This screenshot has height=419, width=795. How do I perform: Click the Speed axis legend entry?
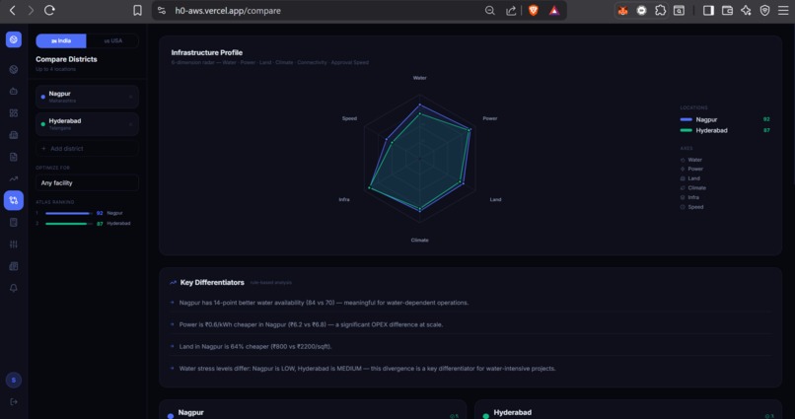pyautogui.click(x=691, y=207)
